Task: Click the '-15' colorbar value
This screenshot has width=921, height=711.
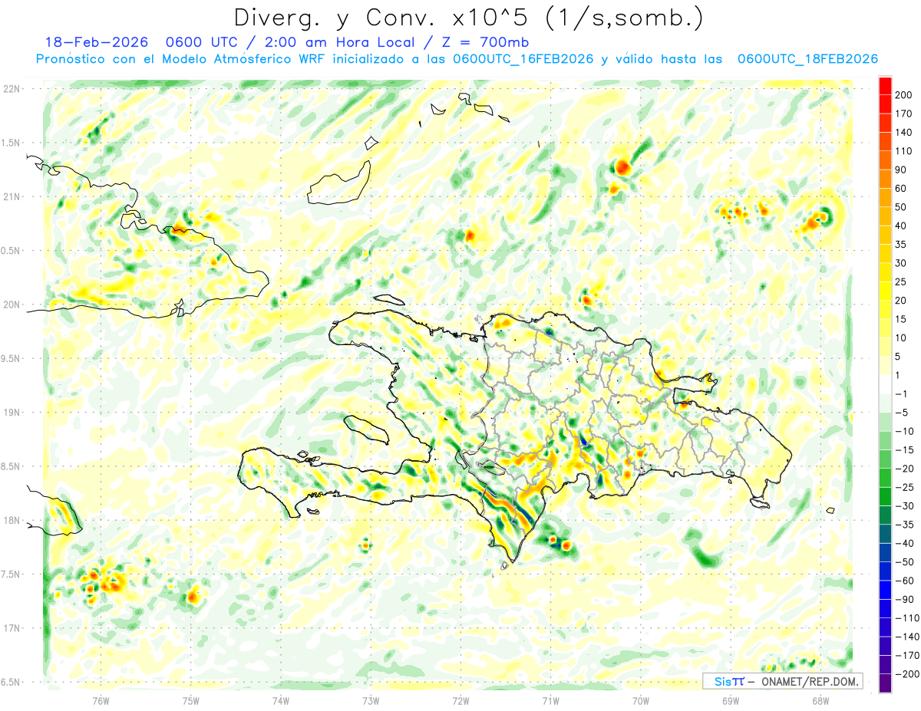Action: point(905,450)
